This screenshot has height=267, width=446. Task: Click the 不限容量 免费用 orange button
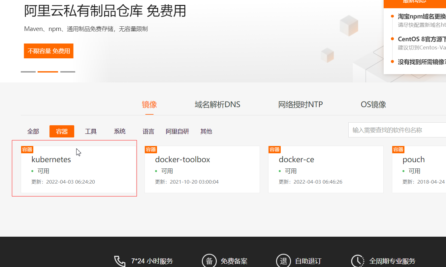48,51
